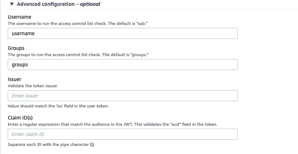Click the 'iss' field hint text
The height and width of the screenshot is (154, 298).
point(58,106)
